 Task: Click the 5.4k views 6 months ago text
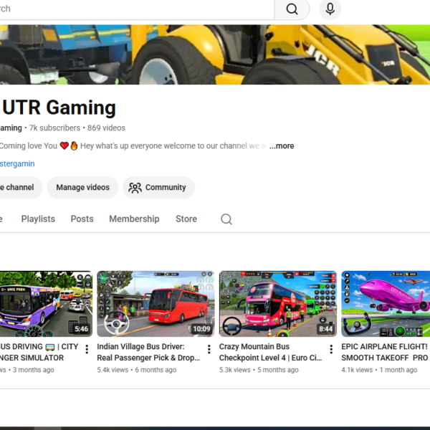(x=137, y=370)
